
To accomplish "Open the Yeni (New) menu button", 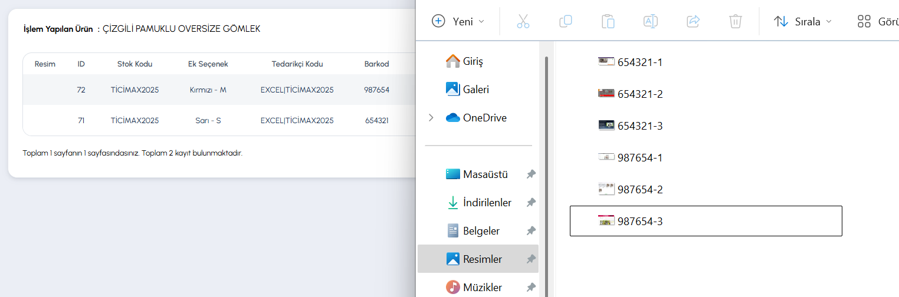I will pyautogui.click(x=458, y=22).
